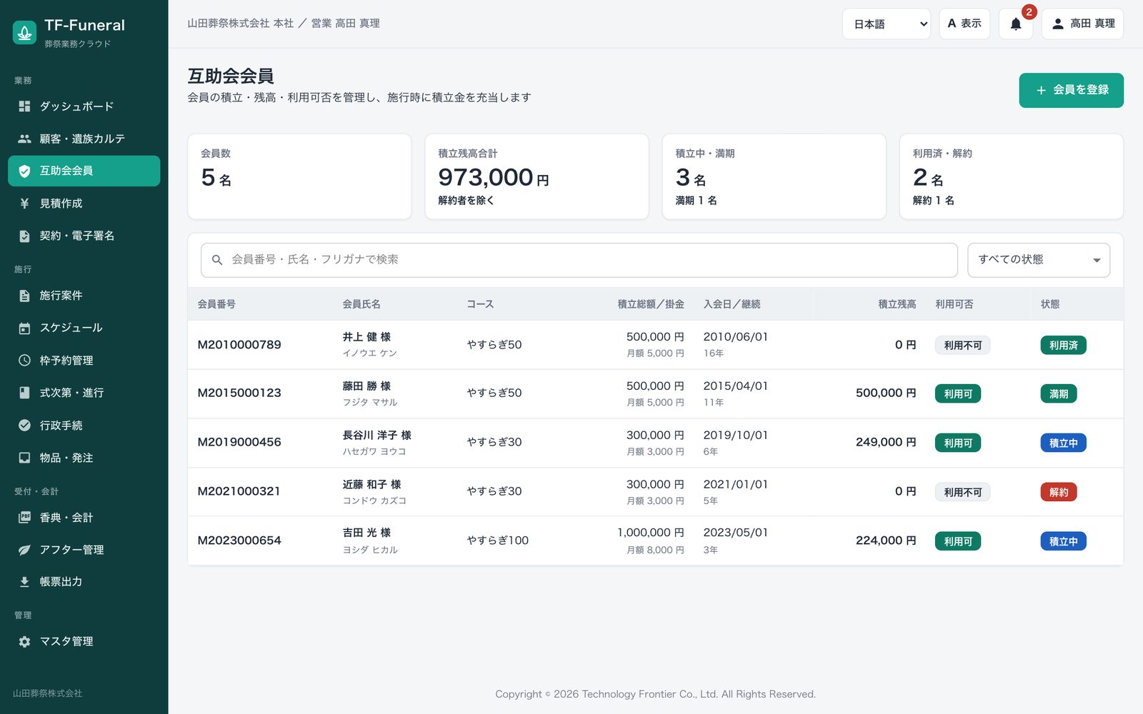Click member number M2010000789
Viewport: 1143px width, 714px height.
coord(239,345)
